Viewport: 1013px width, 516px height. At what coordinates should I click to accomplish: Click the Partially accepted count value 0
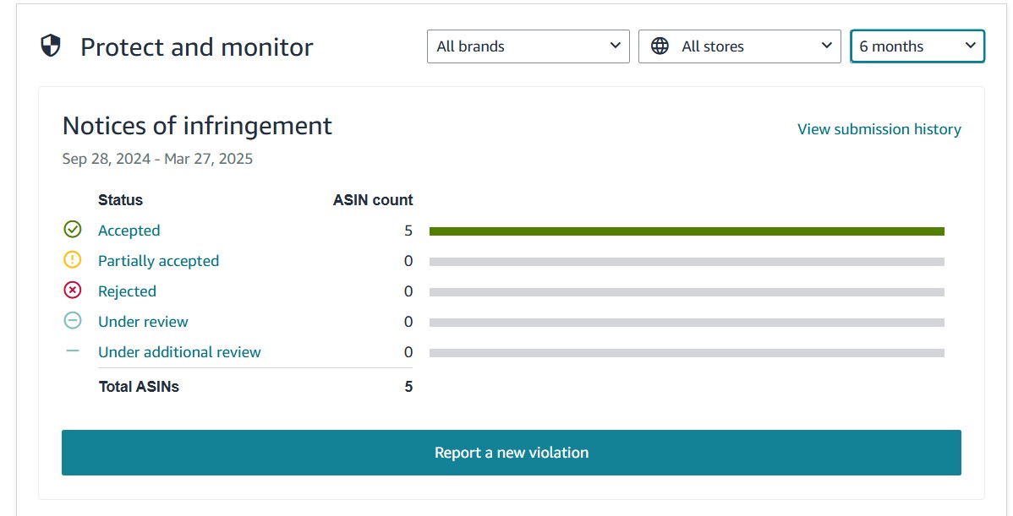[x=408, y=261]
